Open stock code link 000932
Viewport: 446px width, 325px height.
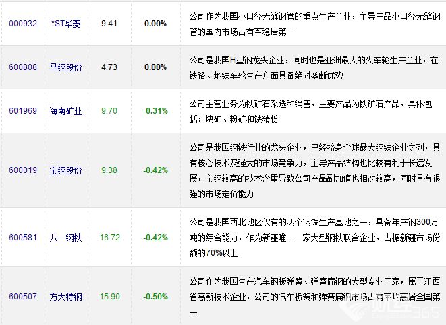pos(23,24)
